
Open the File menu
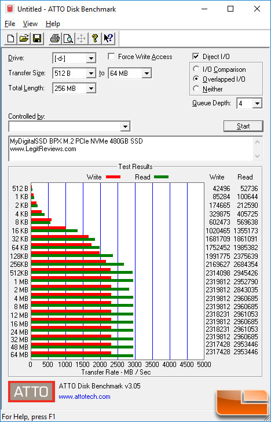tap(10, 24)
